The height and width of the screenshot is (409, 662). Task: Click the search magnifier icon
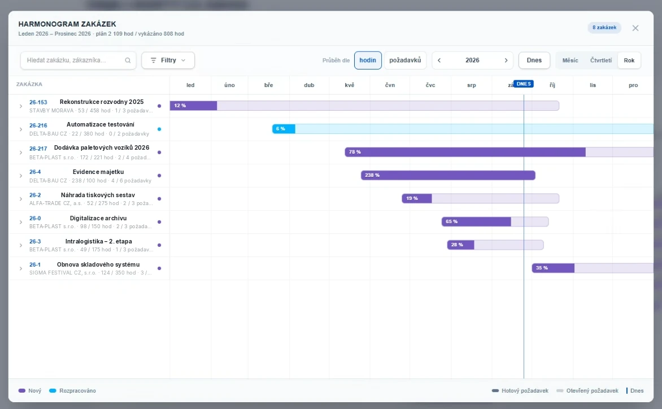tap(128, 60)
